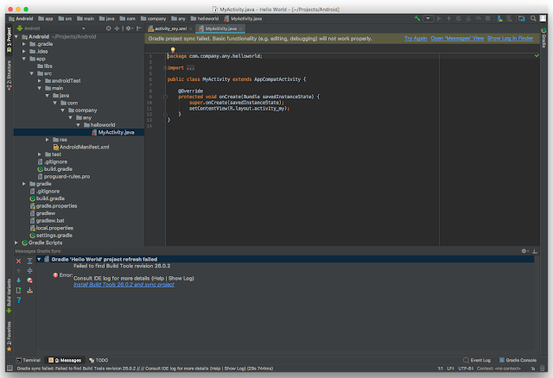Select local.properties file in tree
This screenshot has height=378, width=553.
52,228
